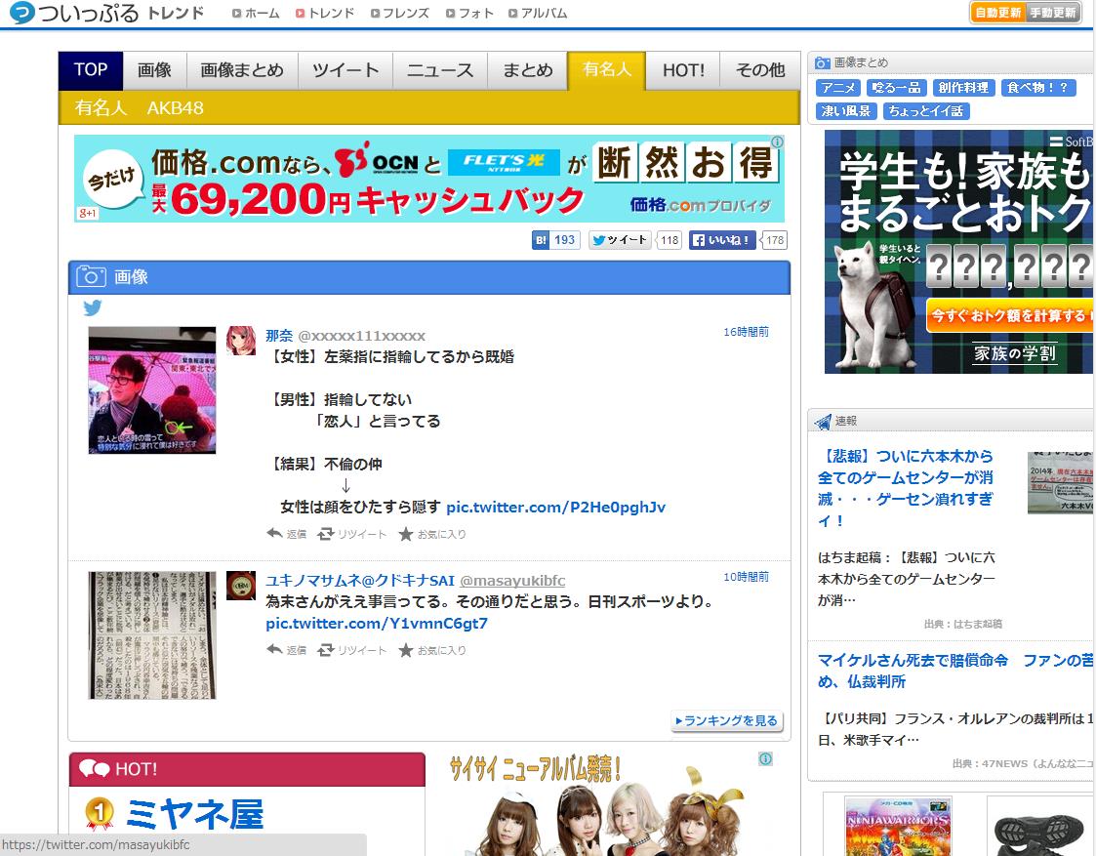The image size is (1096, 856).
Task: Select the まとめ tab
Action: [x=528, y=70]
